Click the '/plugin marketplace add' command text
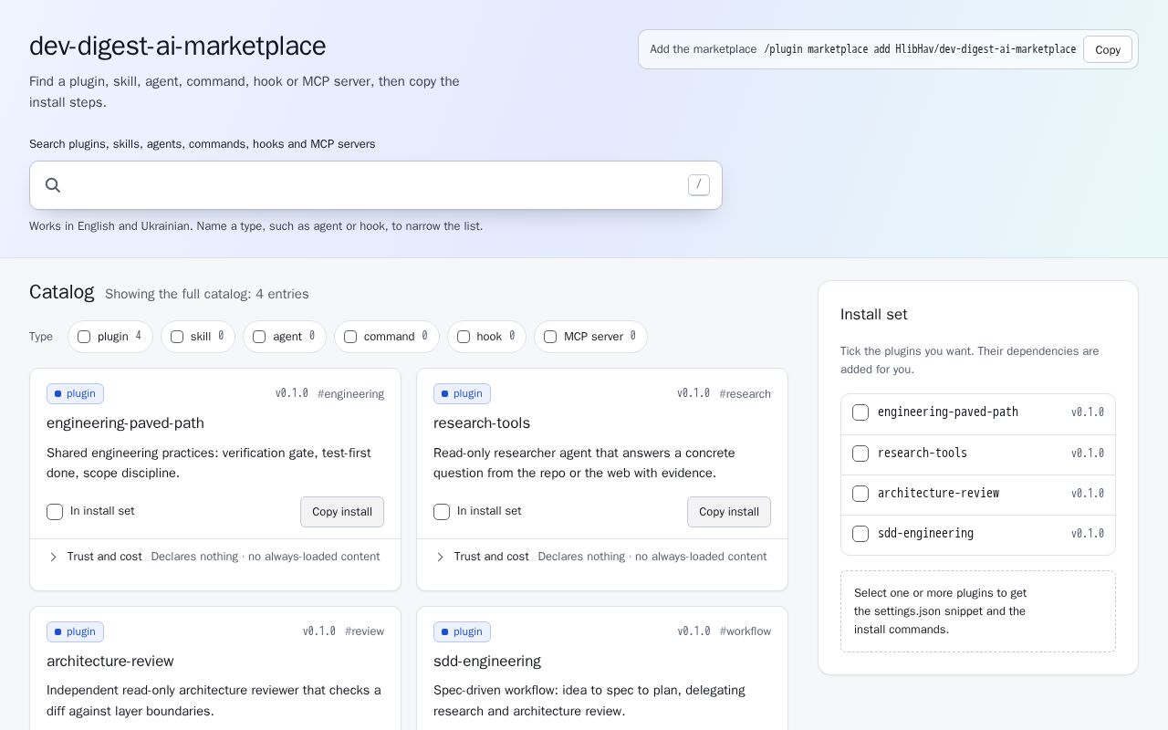This screenshot has width=1168, height=730. pos(920,49)
